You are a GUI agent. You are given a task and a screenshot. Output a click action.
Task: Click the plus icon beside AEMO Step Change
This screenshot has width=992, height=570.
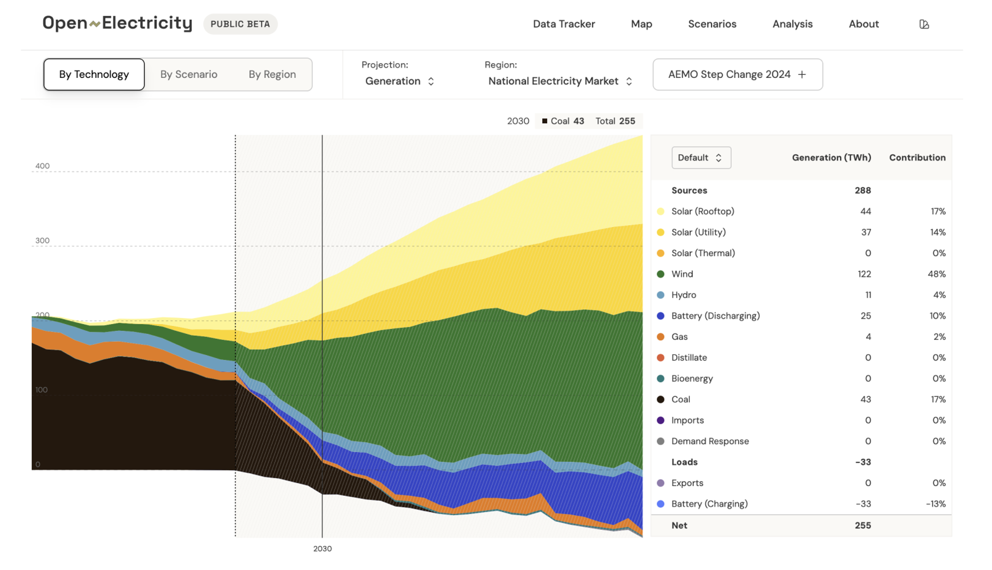[x=802, y=74]
